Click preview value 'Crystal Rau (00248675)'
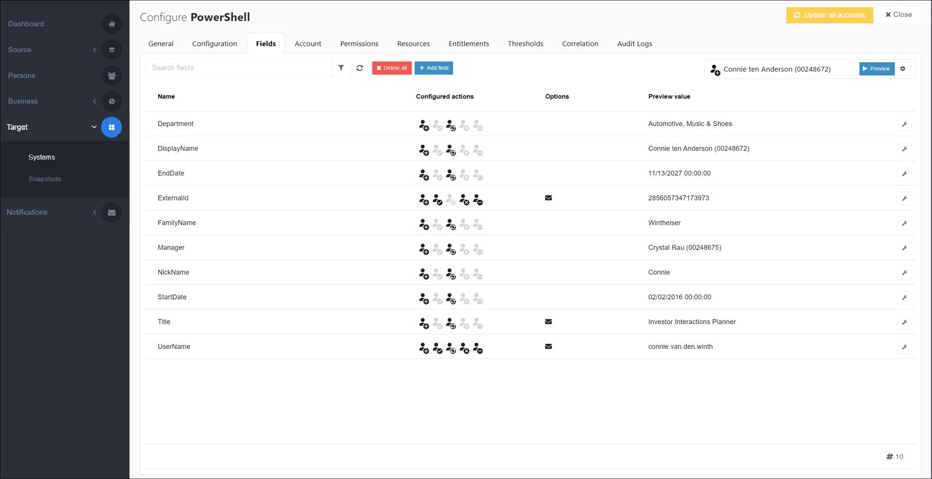This screenshot has height=479, width=932. (684, 247)
